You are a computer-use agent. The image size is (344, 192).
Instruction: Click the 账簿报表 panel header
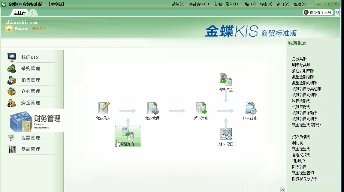[x=297, y=43]
